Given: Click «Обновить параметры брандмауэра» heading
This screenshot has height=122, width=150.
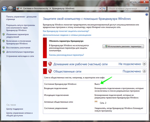Looking at the screenshot, I should 66,41.
